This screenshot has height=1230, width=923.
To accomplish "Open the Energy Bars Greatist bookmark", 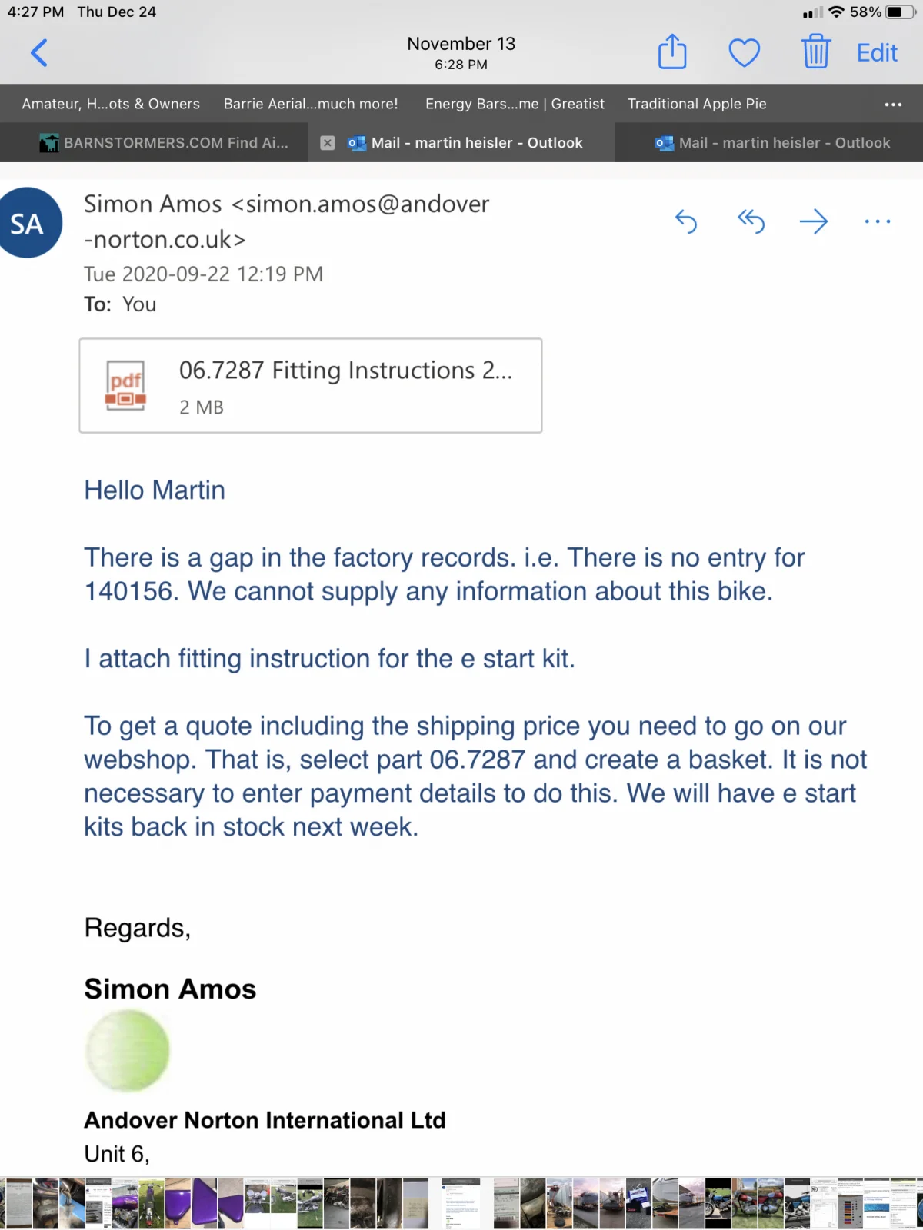I will click(x=515, y=104).
